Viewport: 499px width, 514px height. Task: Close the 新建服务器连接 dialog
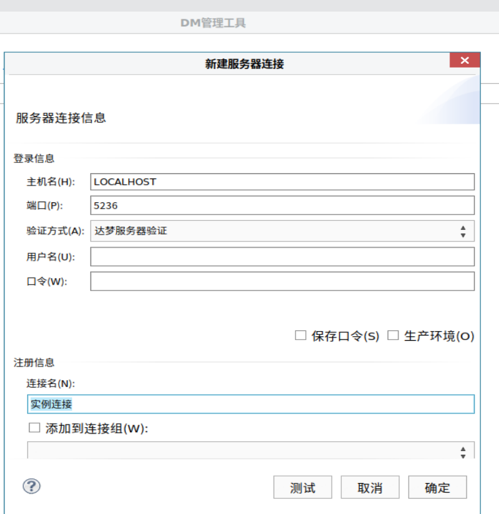(x=465, y=61)
